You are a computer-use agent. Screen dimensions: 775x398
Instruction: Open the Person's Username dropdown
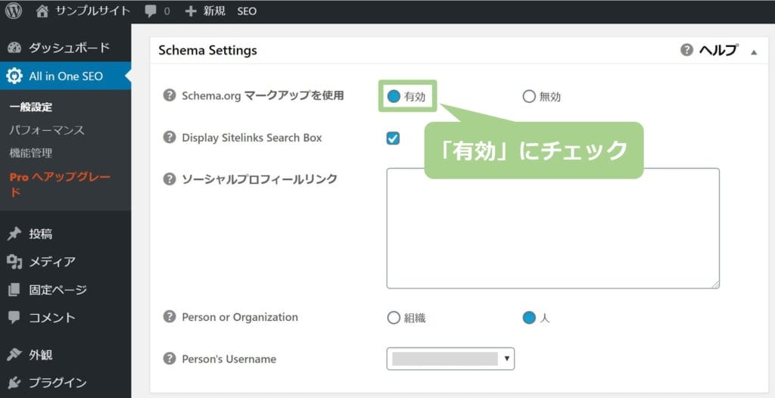tap(450, 359)
